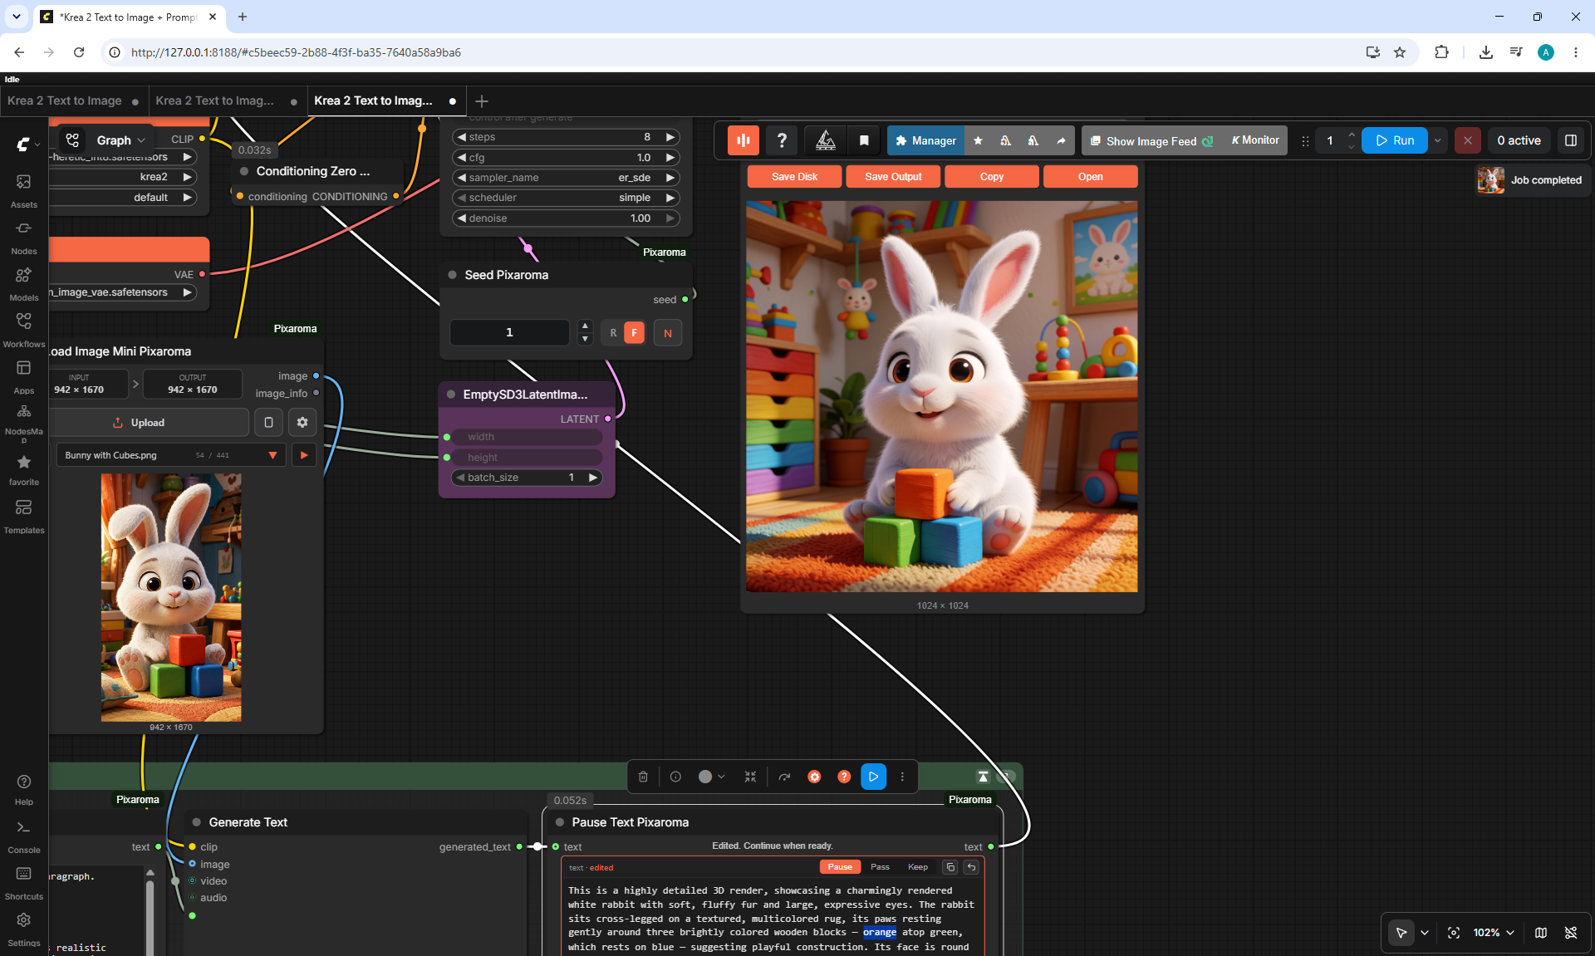Open the scheduler simple selector
This screenshot has height=956, width=1595.
click(x=565, y=198)
